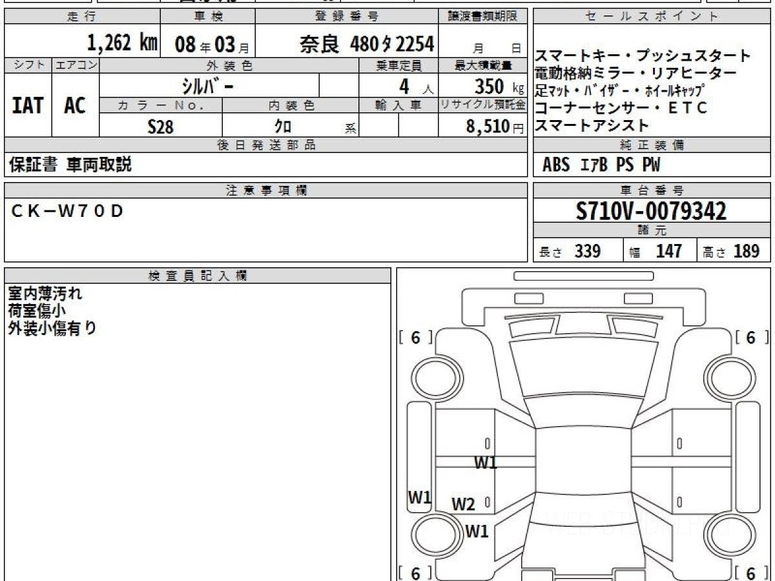This screenshot has width=775, height=581.
Task: Click the リサイクル預託金 header
Action: click(x=483, y=105)
